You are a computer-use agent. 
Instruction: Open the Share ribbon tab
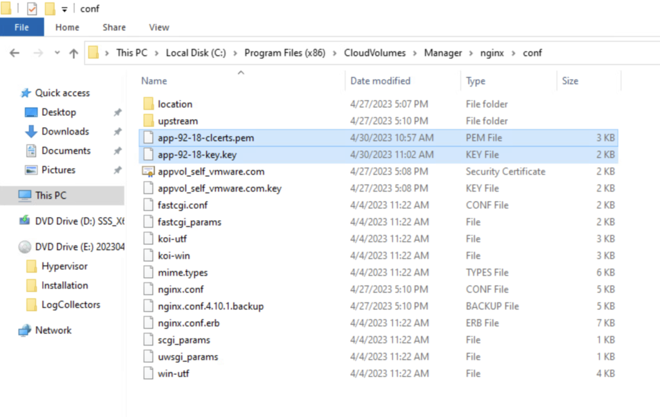click(x=114, y=27)
